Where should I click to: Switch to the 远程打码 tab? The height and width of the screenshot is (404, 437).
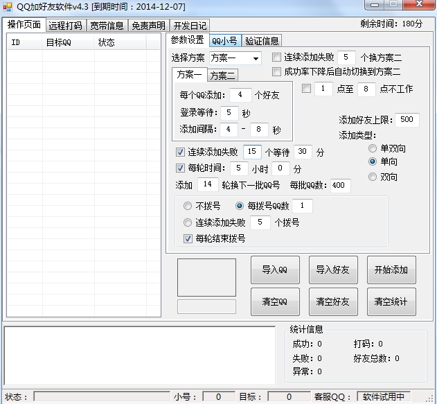click(x=65, y=26)
